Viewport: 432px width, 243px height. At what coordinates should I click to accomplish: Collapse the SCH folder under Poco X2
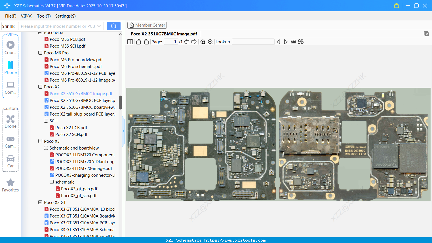46,121
